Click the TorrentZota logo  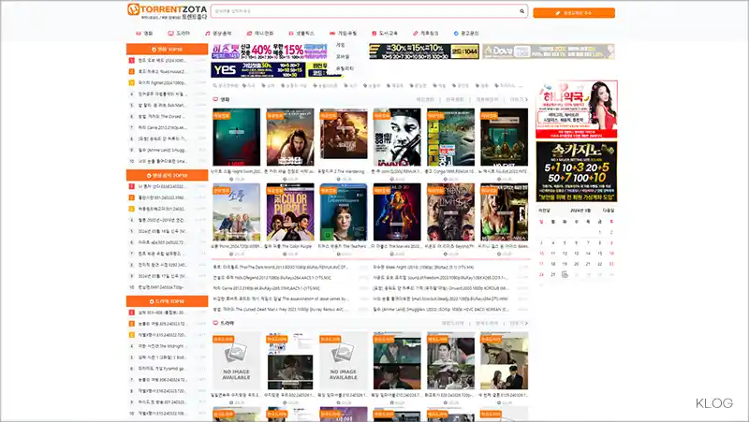coord(168,11)
